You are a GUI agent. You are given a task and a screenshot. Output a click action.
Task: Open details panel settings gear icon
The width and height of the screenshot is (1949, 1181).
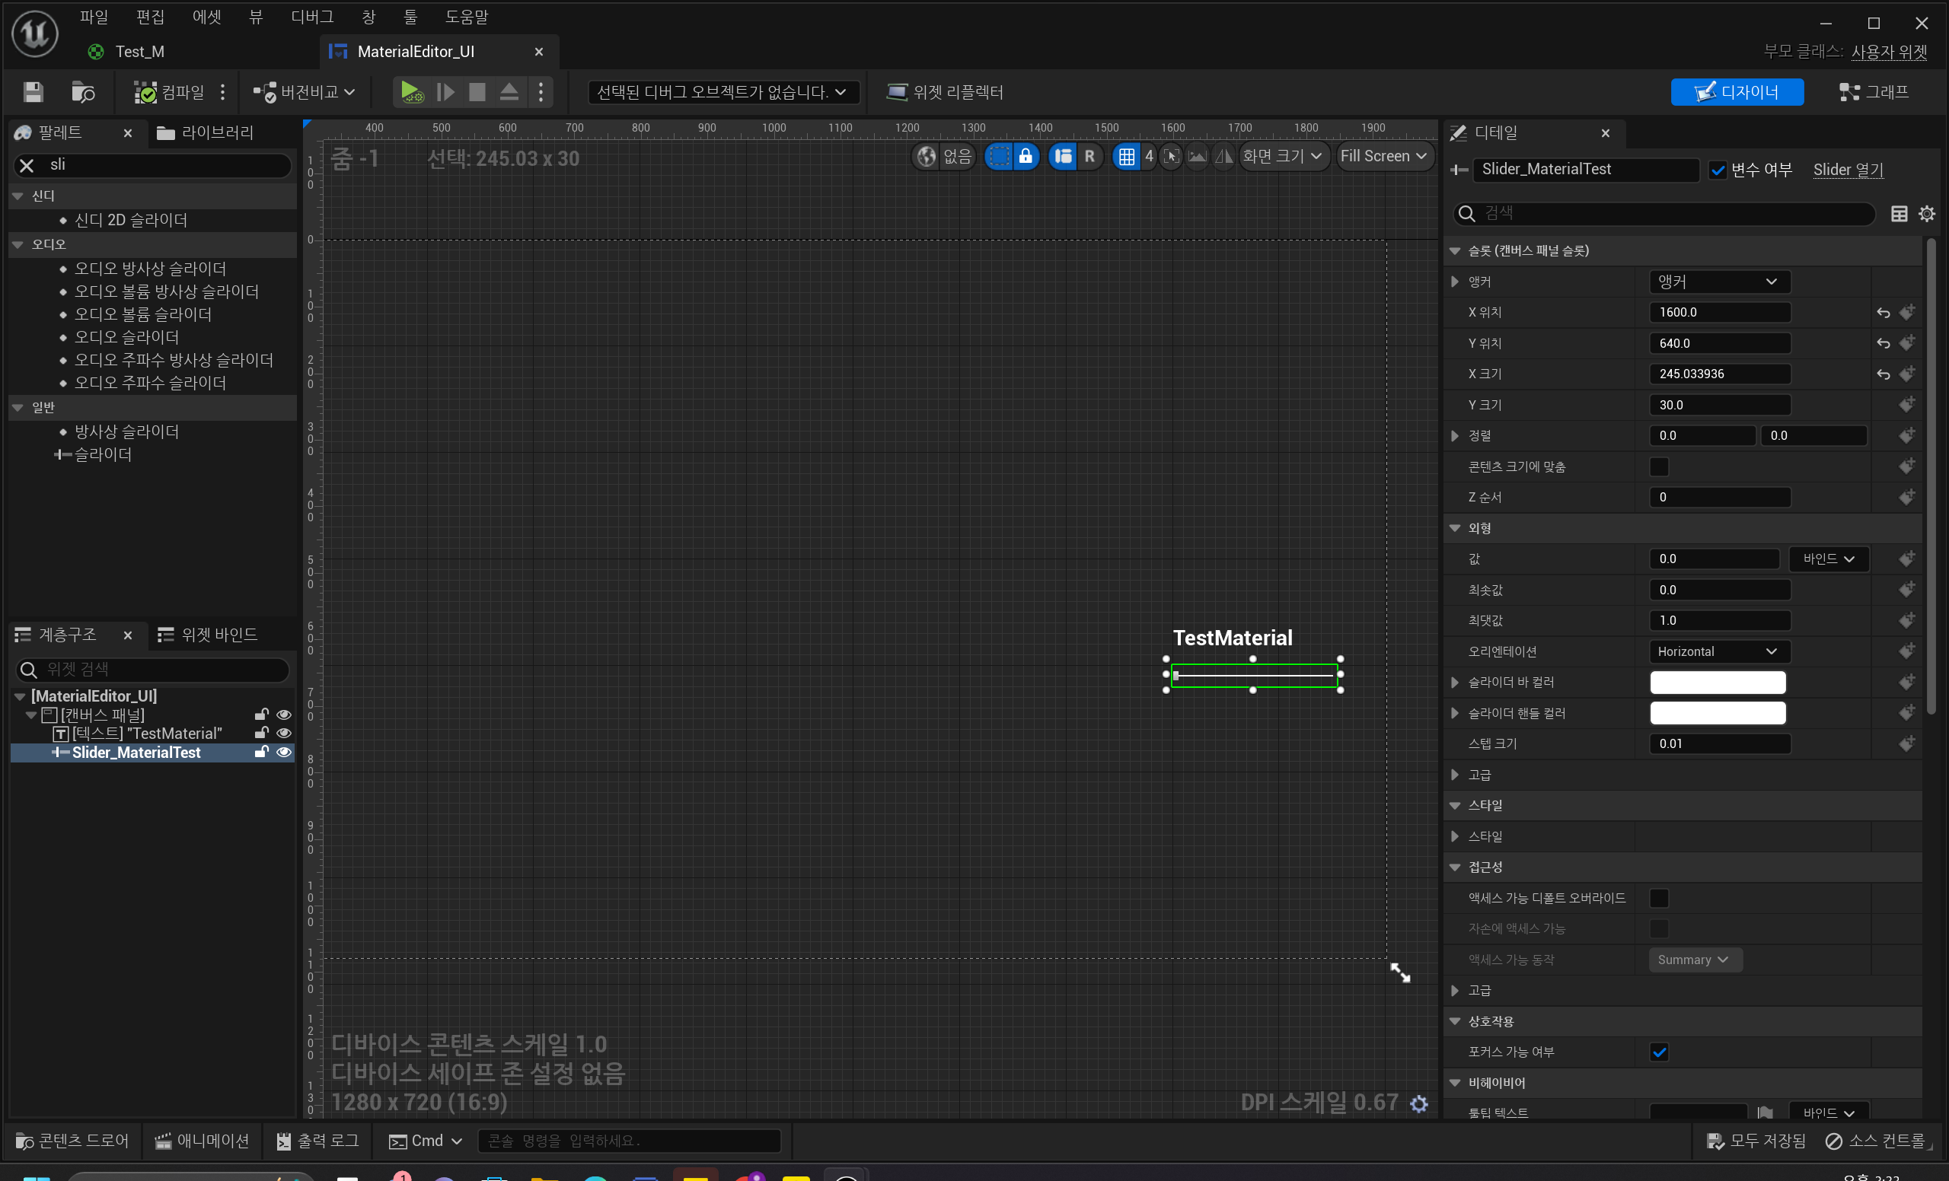click(1927, 215)
